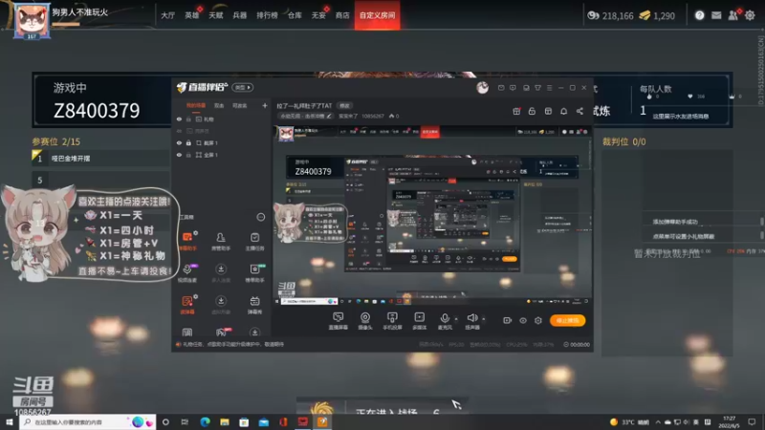Toggle visibility of the 截屏1 source
Viewport: 765px width, 430px height.
(x=179, y=143)
